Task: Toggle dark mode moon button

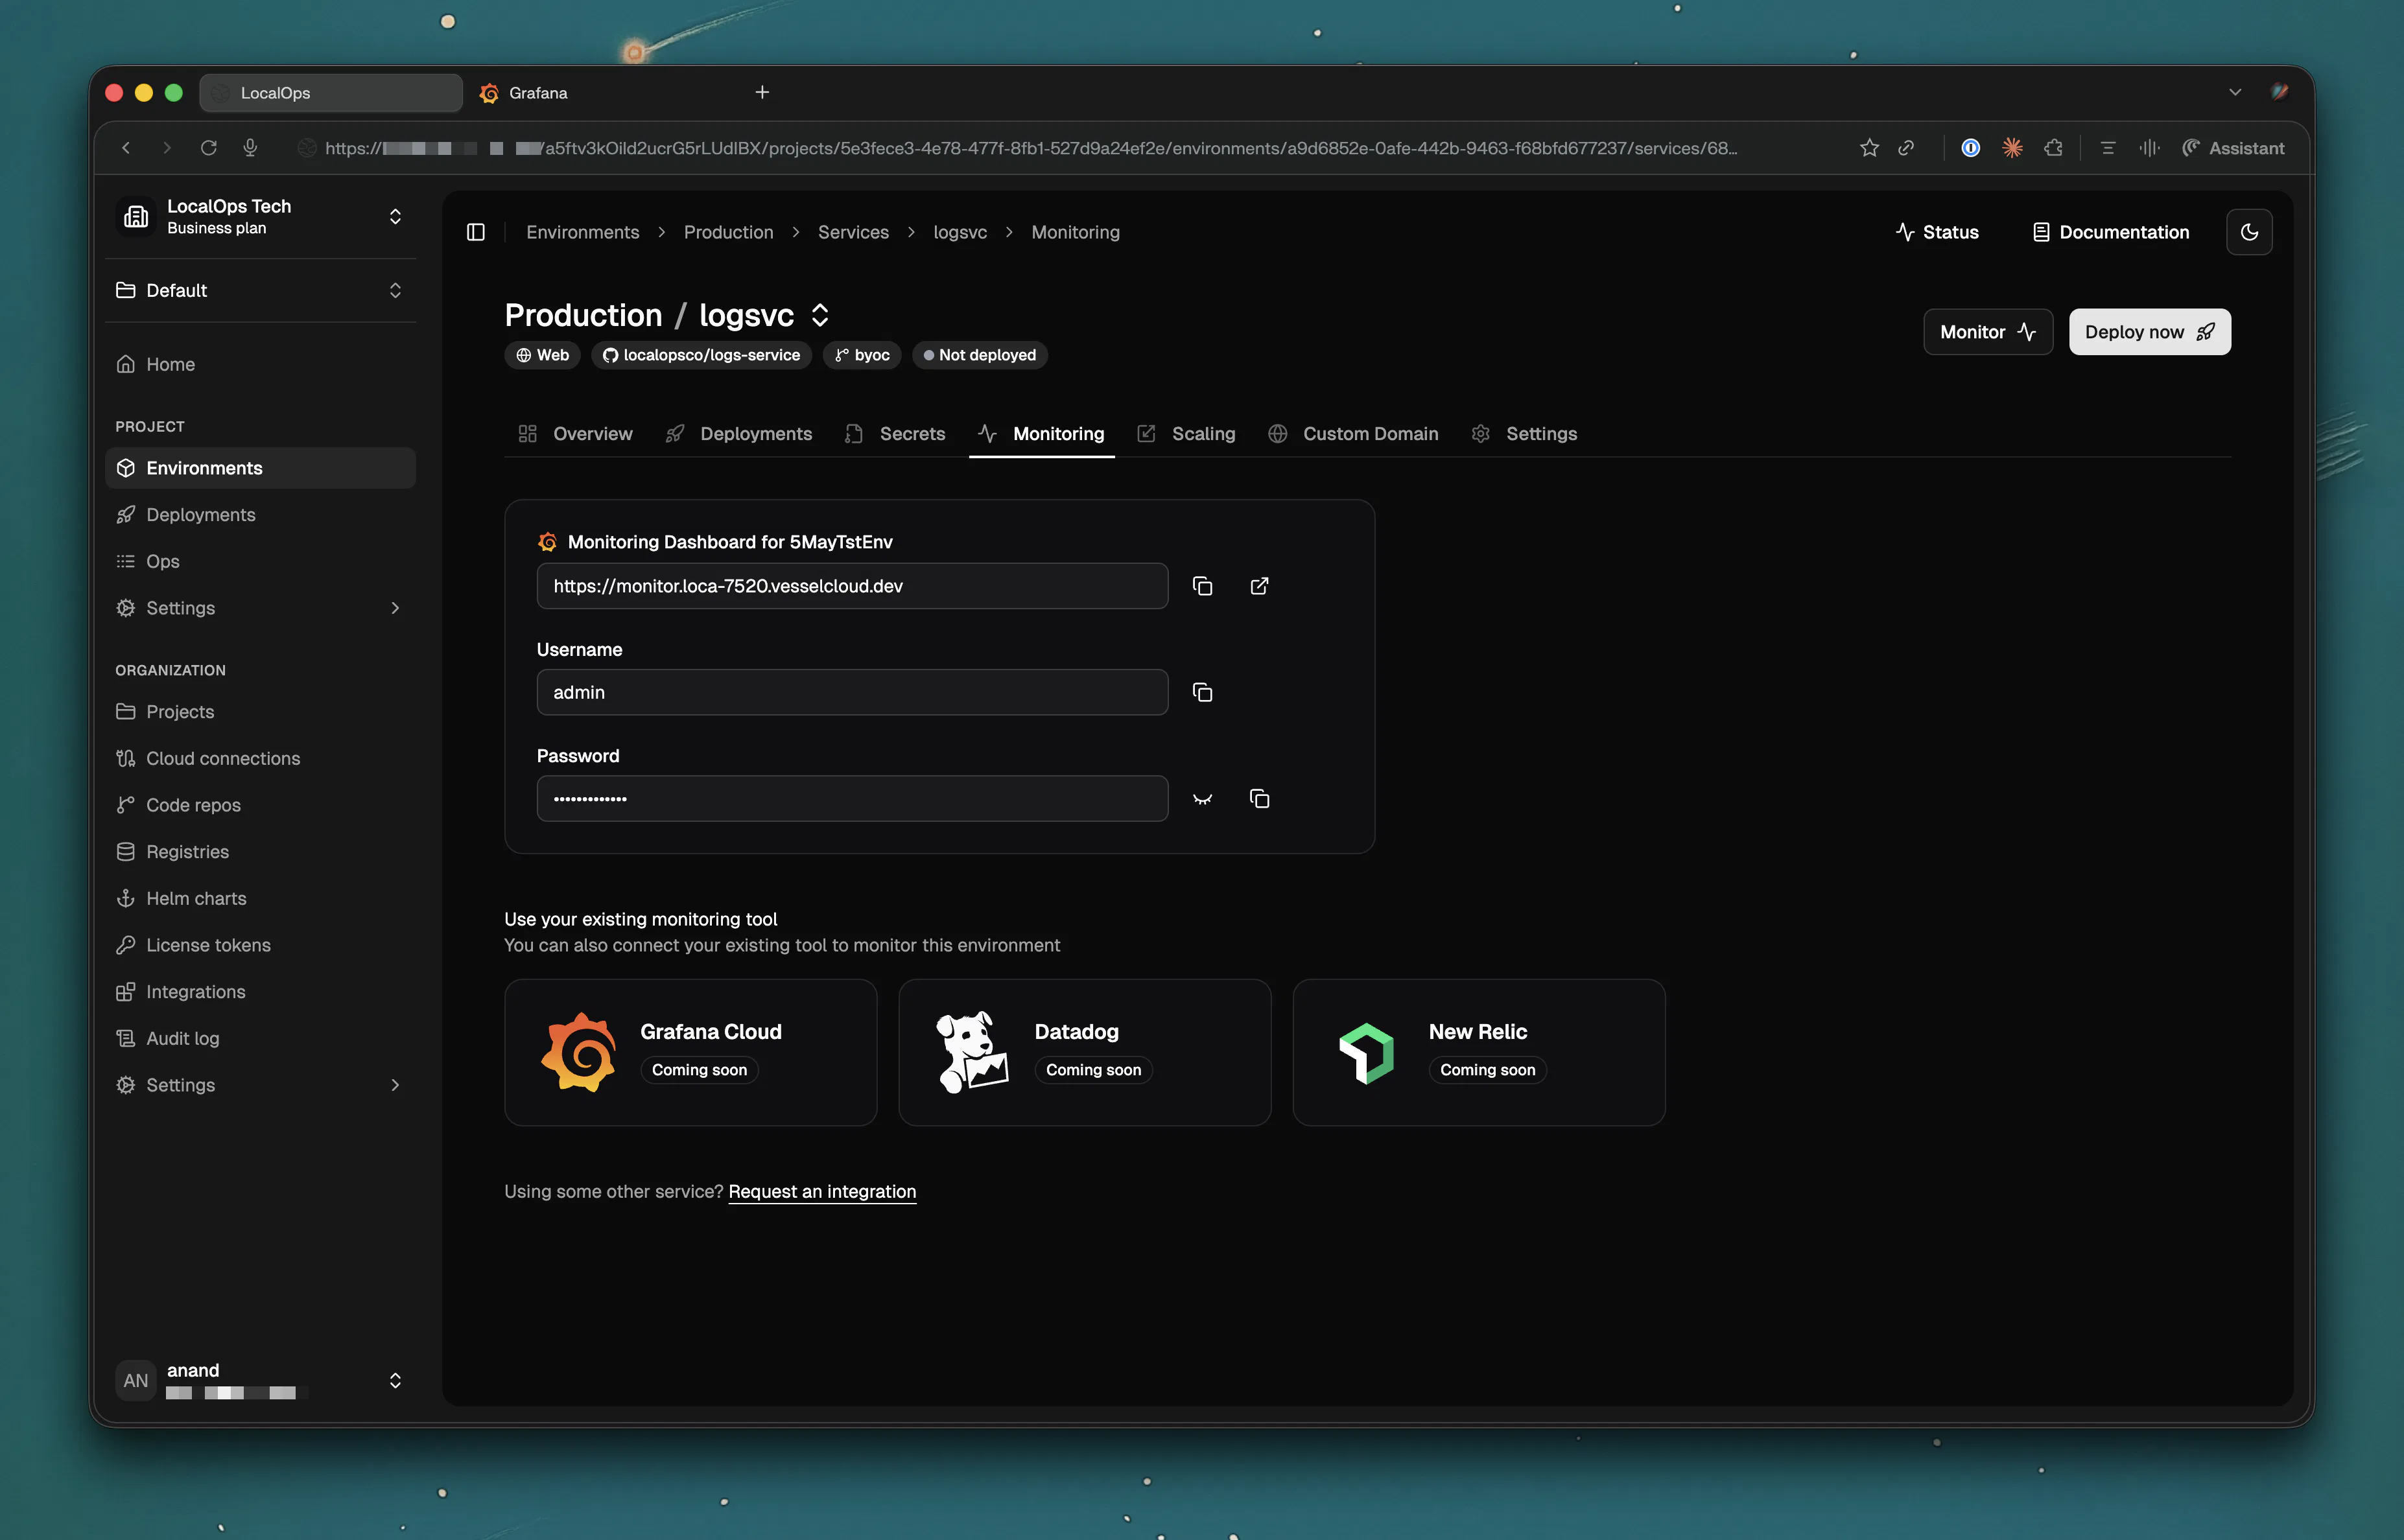Action: [x=2249, y=232]
